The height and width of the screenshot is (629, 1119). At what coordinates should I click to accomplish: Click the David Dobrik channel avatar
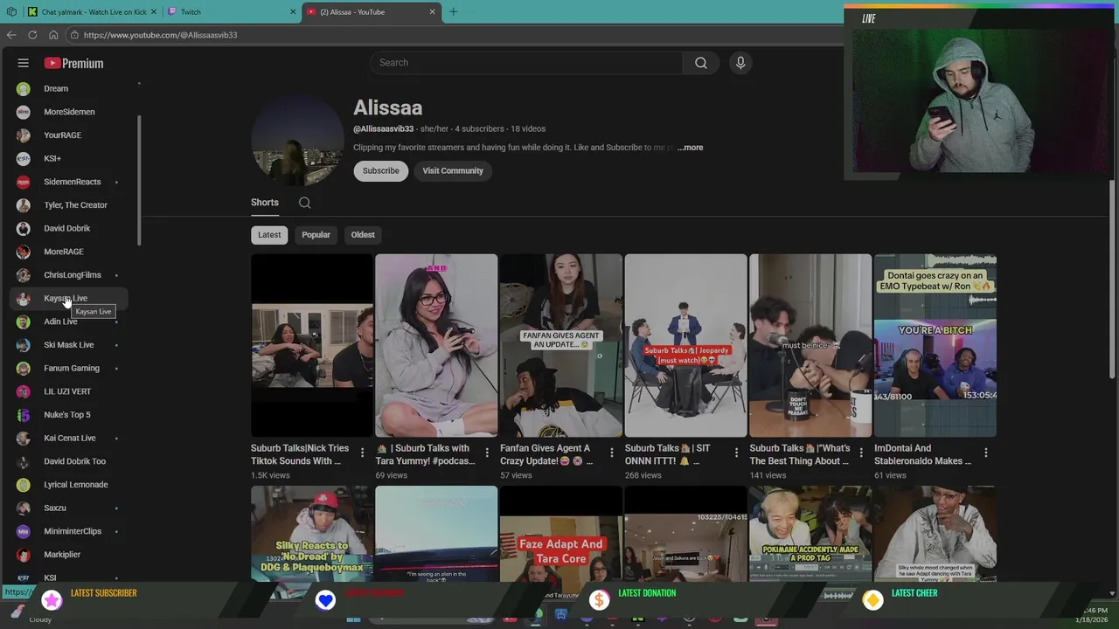point(24,228)
